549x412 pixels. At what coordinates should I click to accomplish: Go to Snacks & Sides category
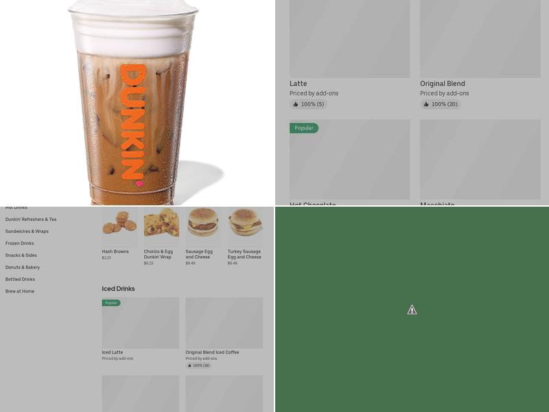tap(21, 255)
